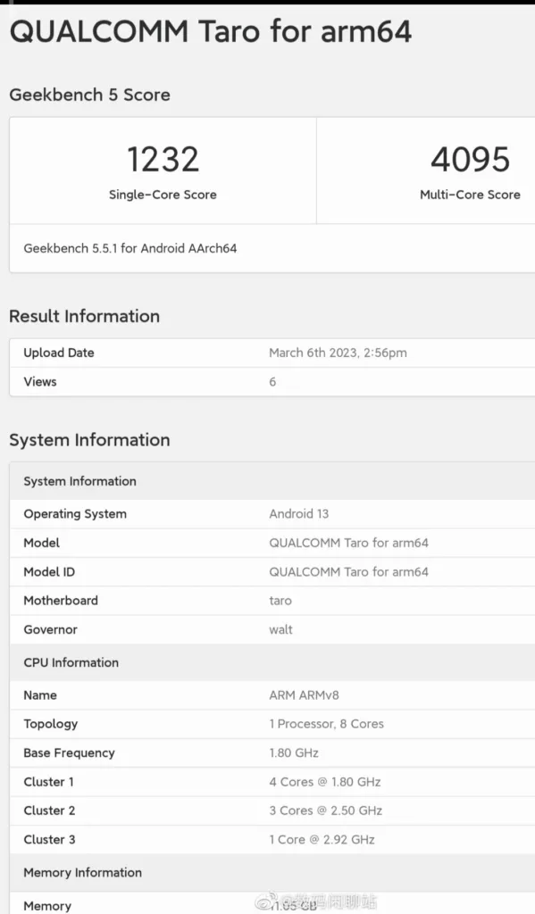The width and height of the screenshot is (535, 914).
Task: Click Geekbench 5.5.1 for Android AArch64 text
Action: pos(130,248)
